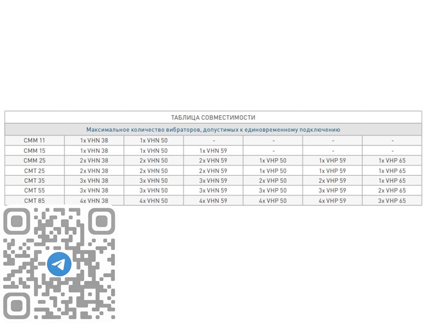Select the '1x VHN 59' cell in CMM 15 row

tap(213, 151)
